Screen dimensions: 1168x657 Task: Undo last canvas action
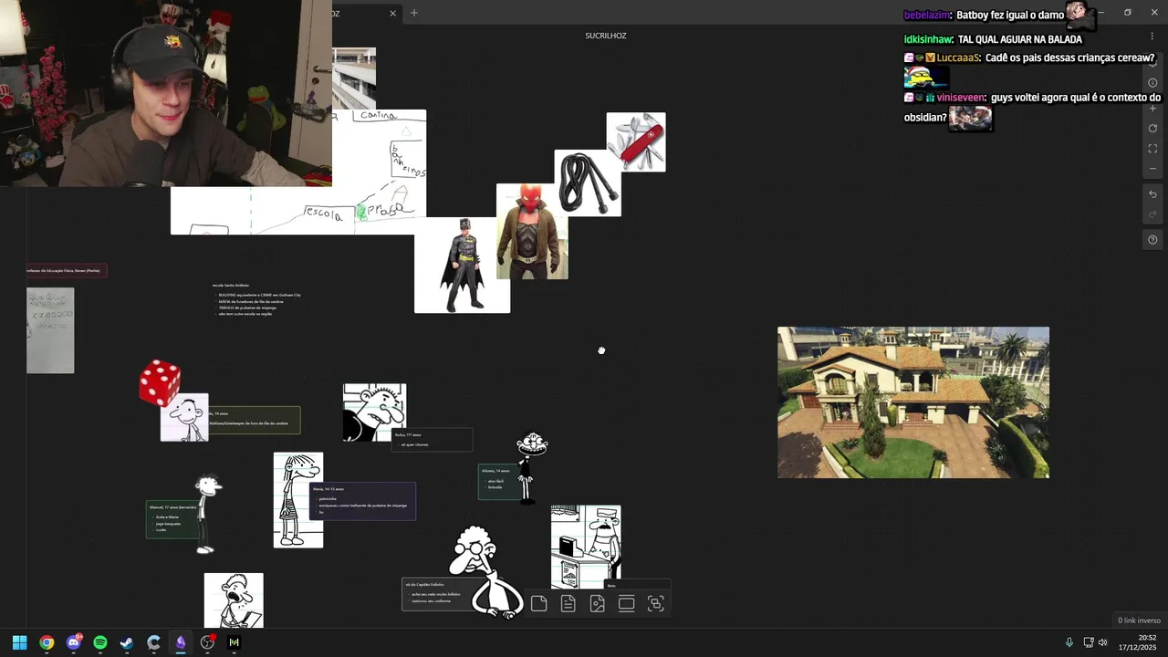(x=1152, y=194)
